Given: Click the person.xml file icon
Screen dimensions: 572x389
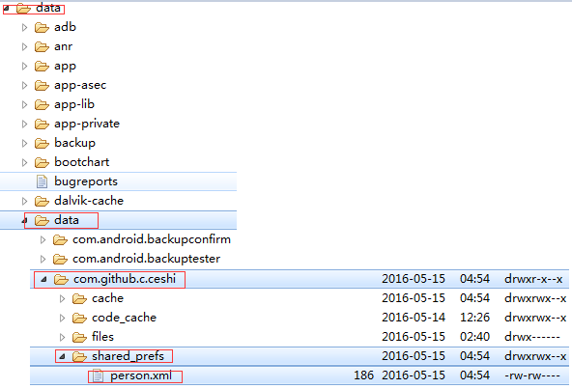Looking at the screenshot, I should click(x=98, y=375).
